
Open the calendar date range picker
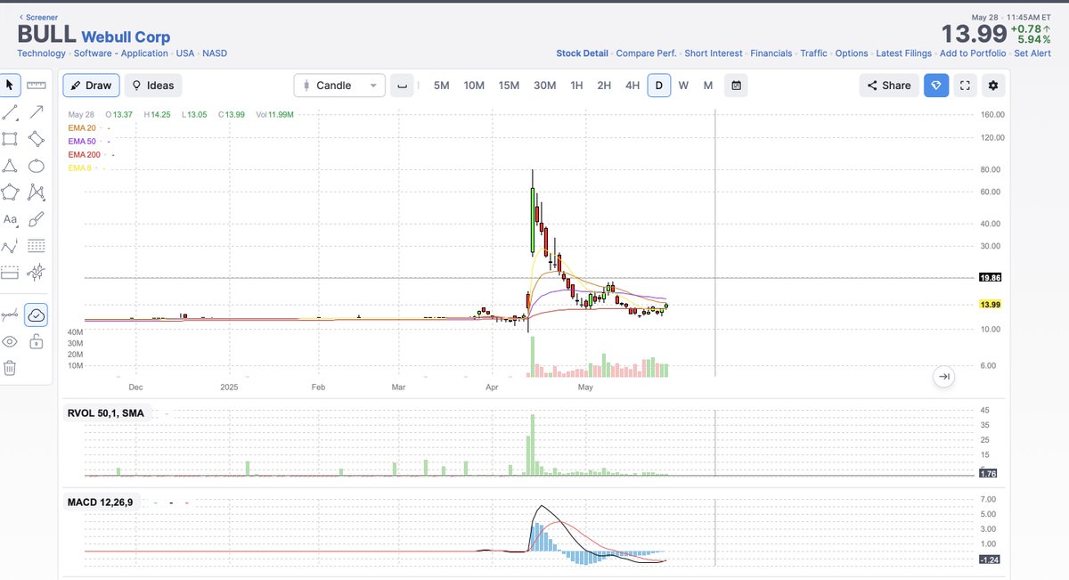pyautogui.click(x=733, y=85)
